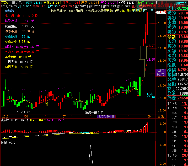Image resolution: width=188 pixels, height=166 pixels.
Task: Click the 涨幅 8.75% row
Action: (178, 70)
